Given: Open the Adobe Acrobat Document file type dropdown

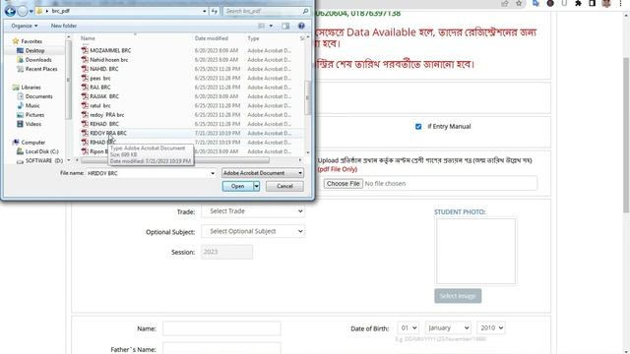Looking at the screenshot, I should [263, 173].
